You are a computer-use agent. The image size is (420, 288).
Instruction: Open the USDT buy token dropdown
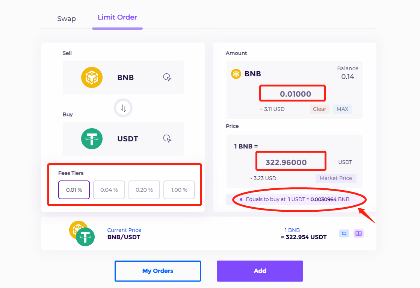pyautogui.click(x=123, y=139)
